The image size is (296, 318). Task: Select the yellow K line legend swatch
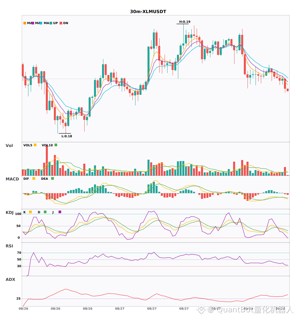point(30,212)
